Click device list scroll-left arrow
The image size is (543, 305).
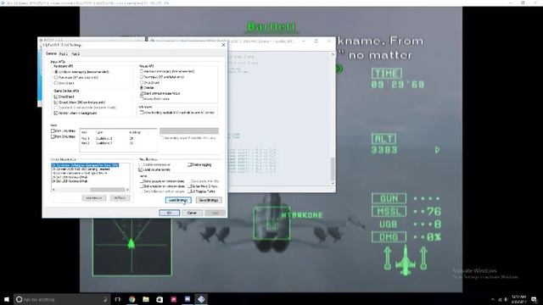pos(53,190)
